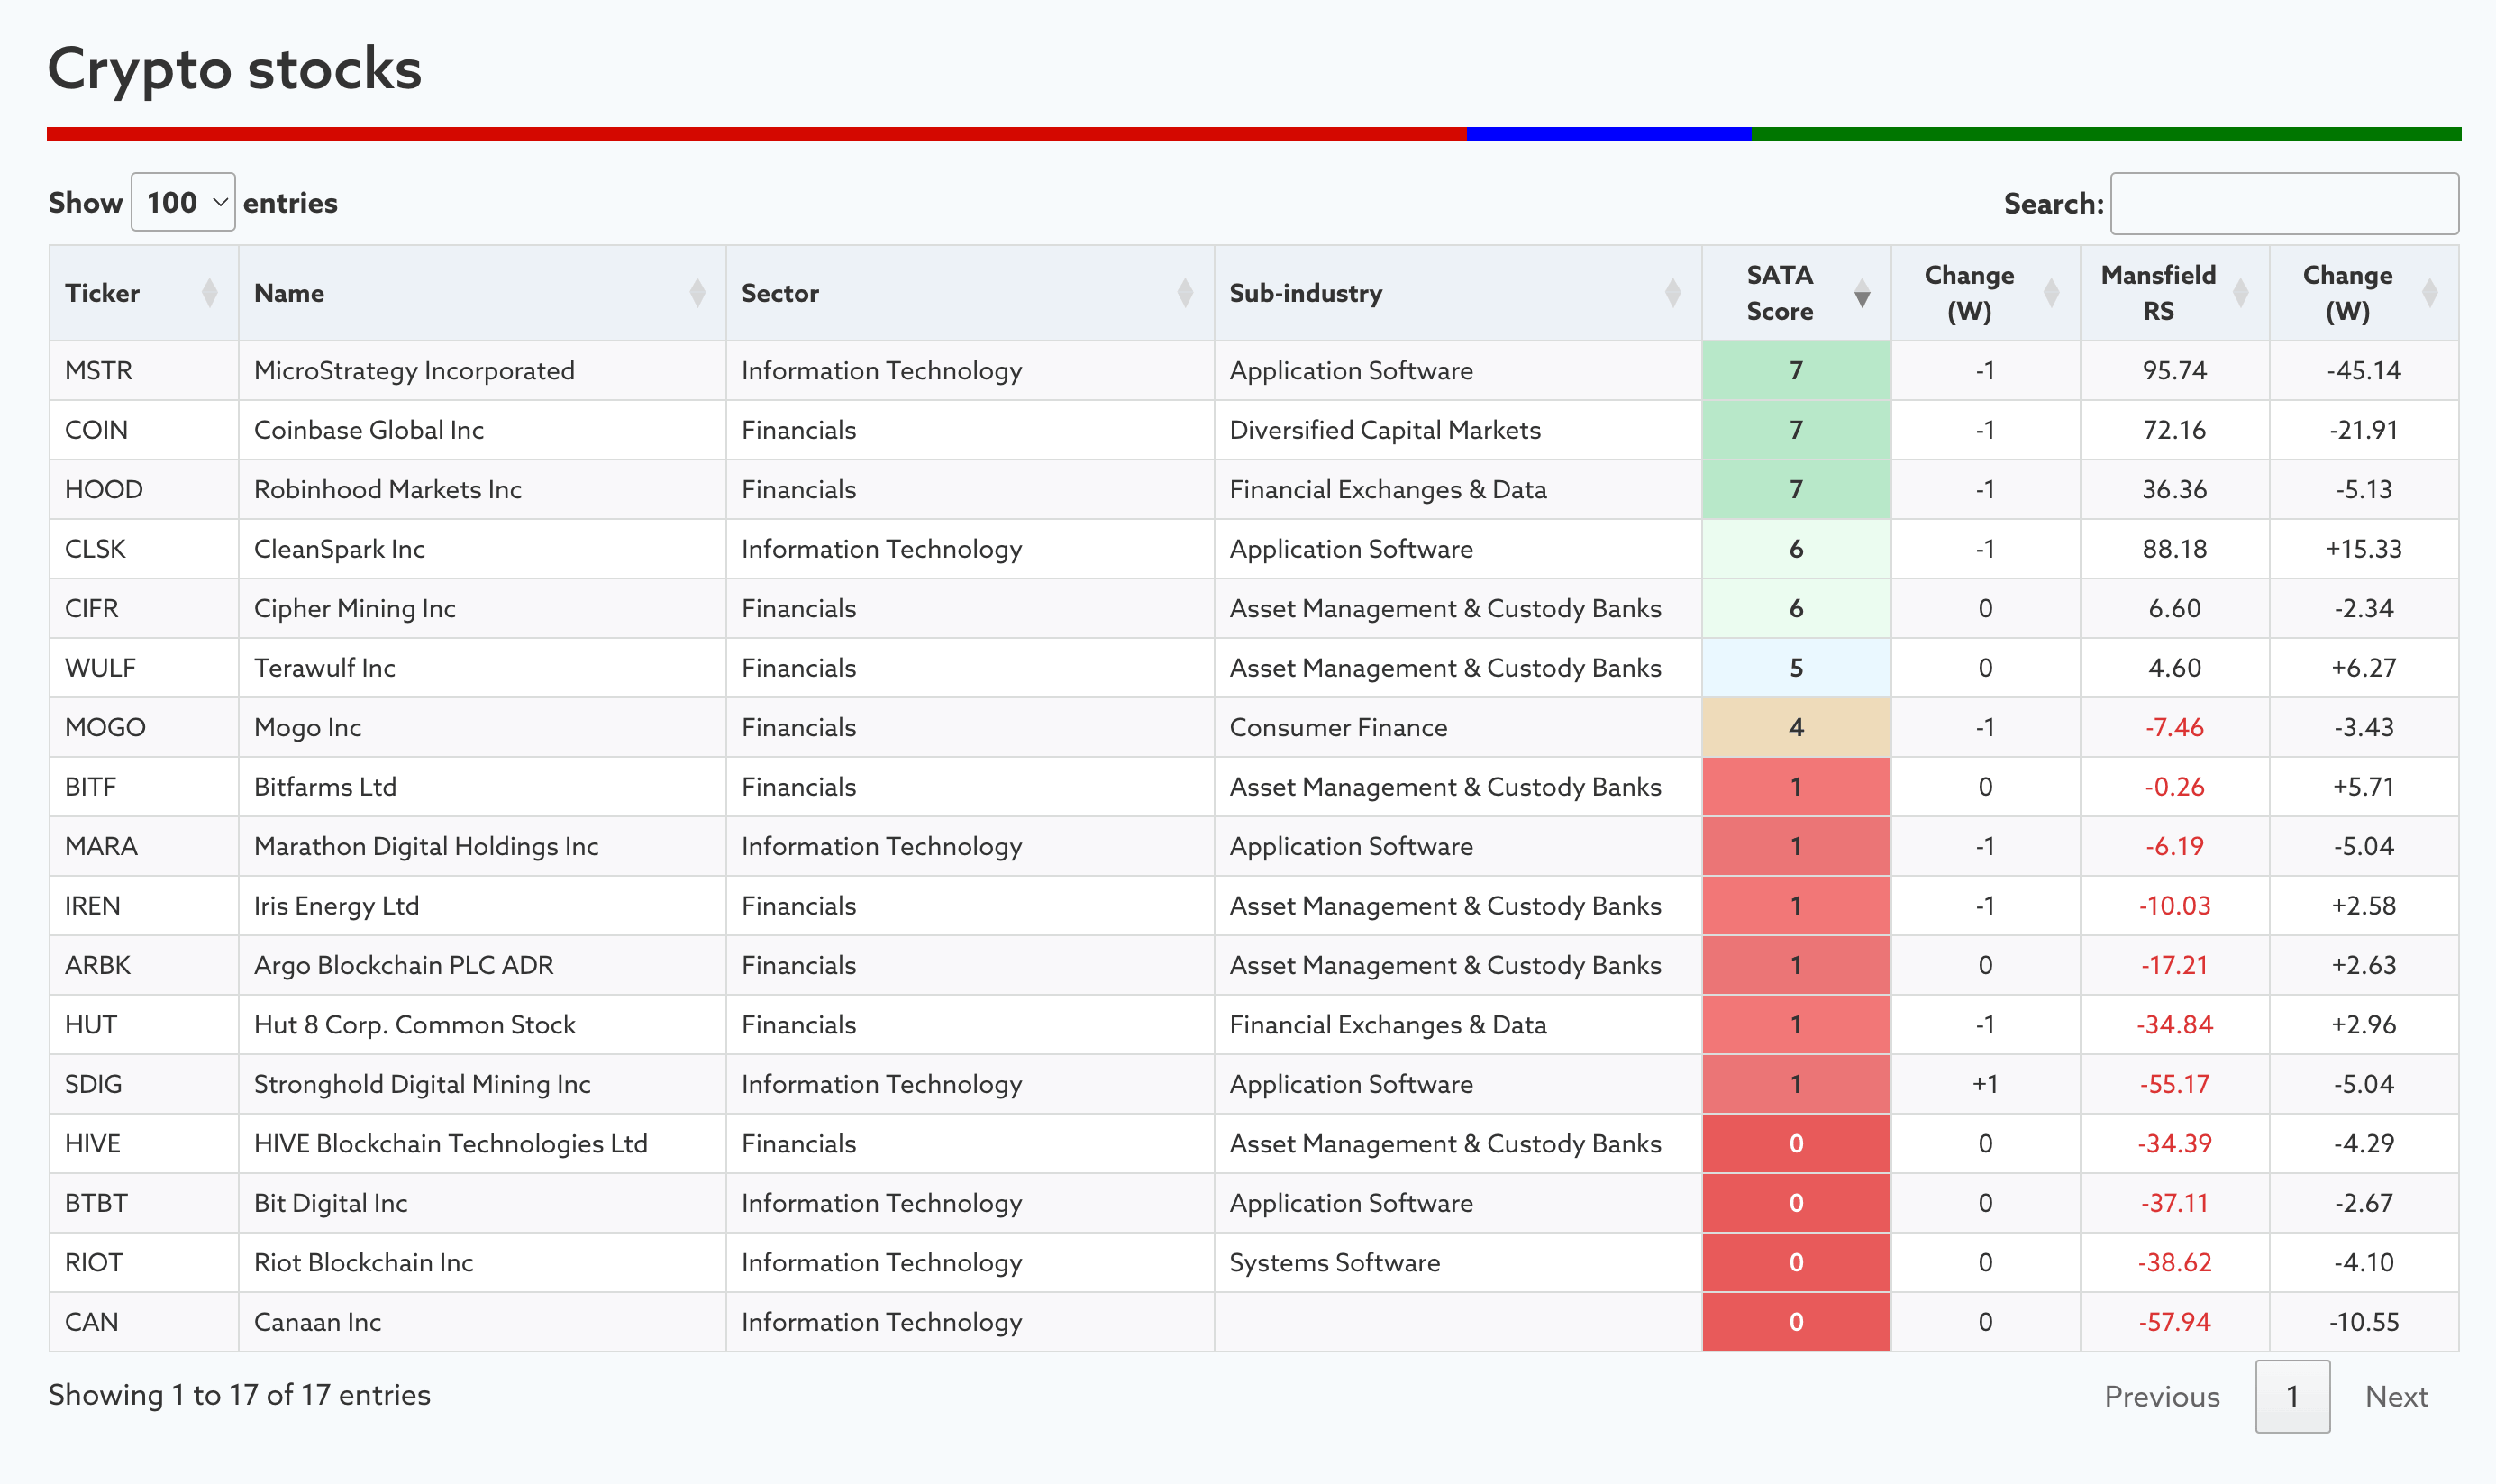Sort table by Name column
Viewport: 2496px width, 1484px height.
click(482, 293)
